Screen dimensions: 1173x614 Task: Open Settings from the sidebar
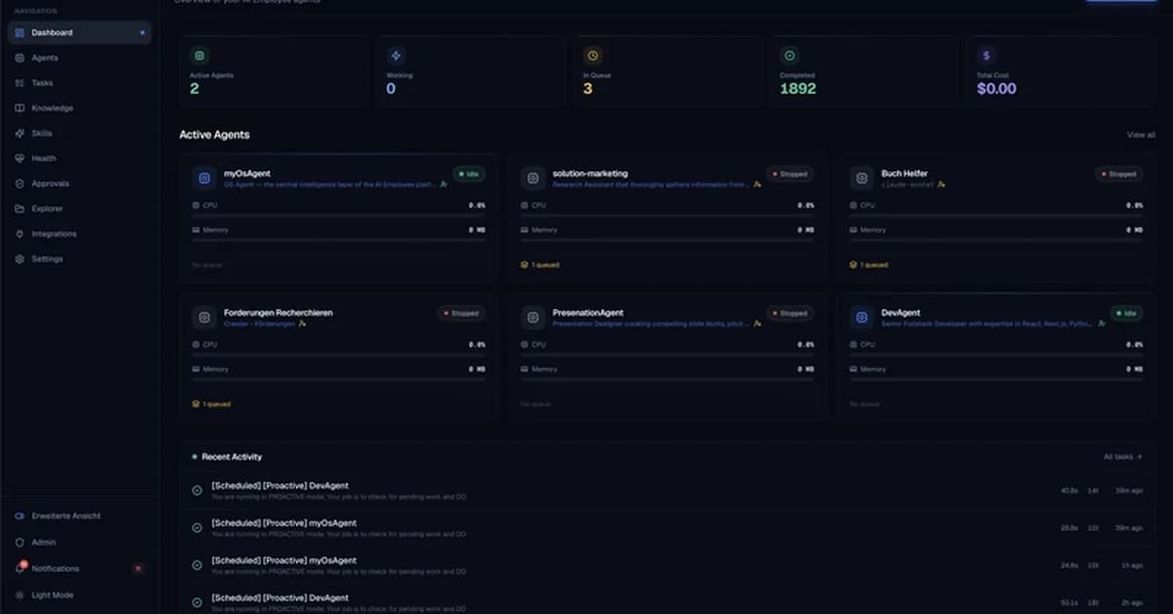pos(21,258)
